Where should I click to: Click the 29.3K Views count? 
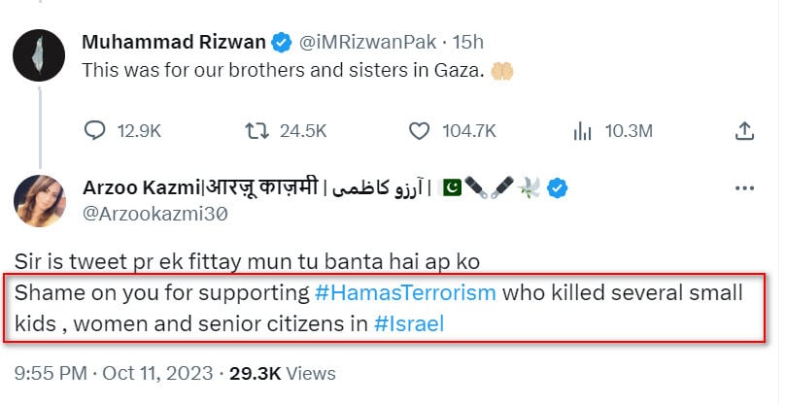coord(282,372)
